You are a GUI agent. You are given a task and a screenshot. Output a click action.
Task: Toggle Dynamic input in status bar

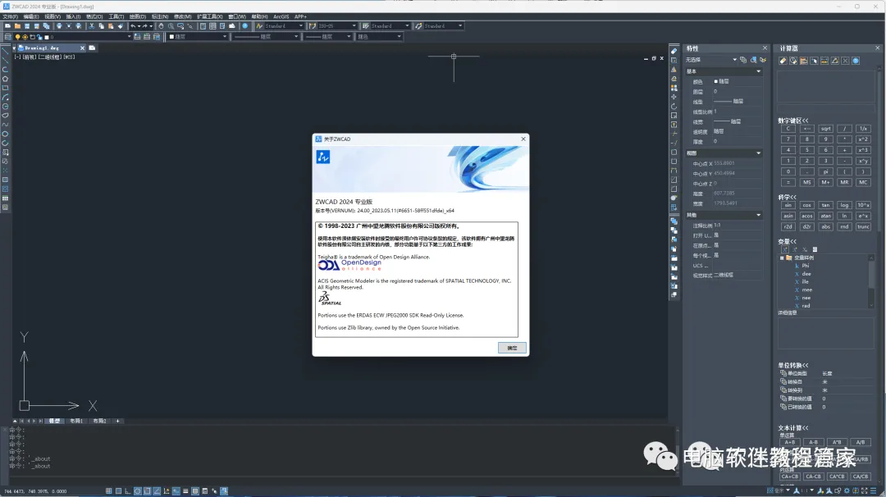coord(176,491)
